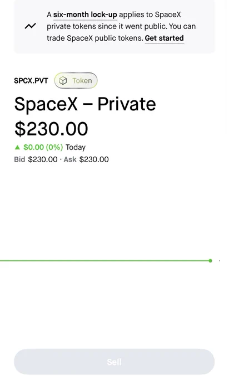Image resolution: width=229 pixels, height=379 pixels.
Task: Click the Bid label
Action: pyautogui.click(x=19, y=159)
